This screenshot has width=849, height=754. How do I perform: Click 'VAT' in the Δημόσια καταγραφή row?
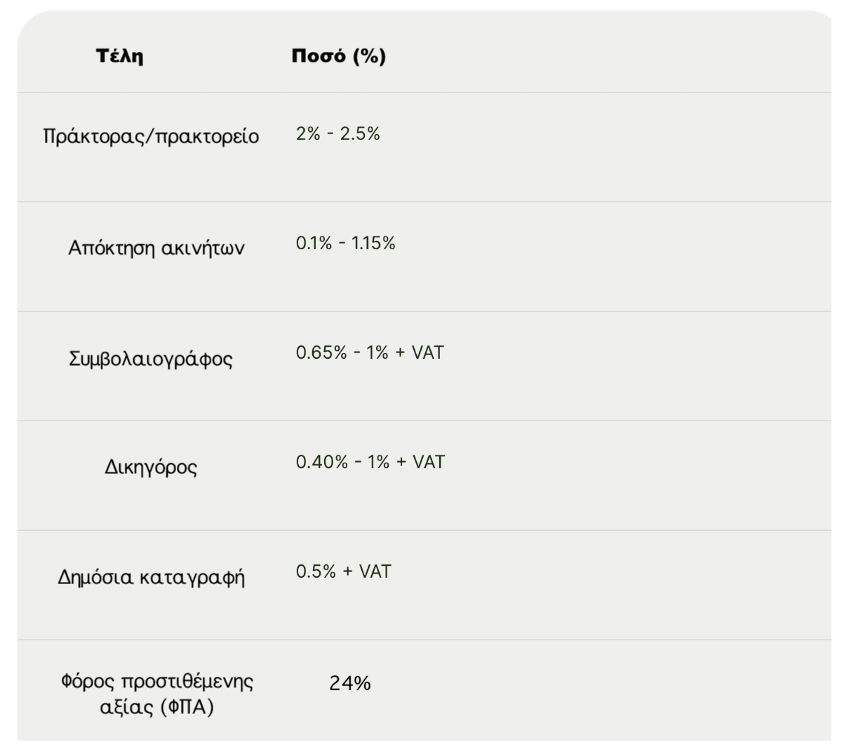(375, 572)
